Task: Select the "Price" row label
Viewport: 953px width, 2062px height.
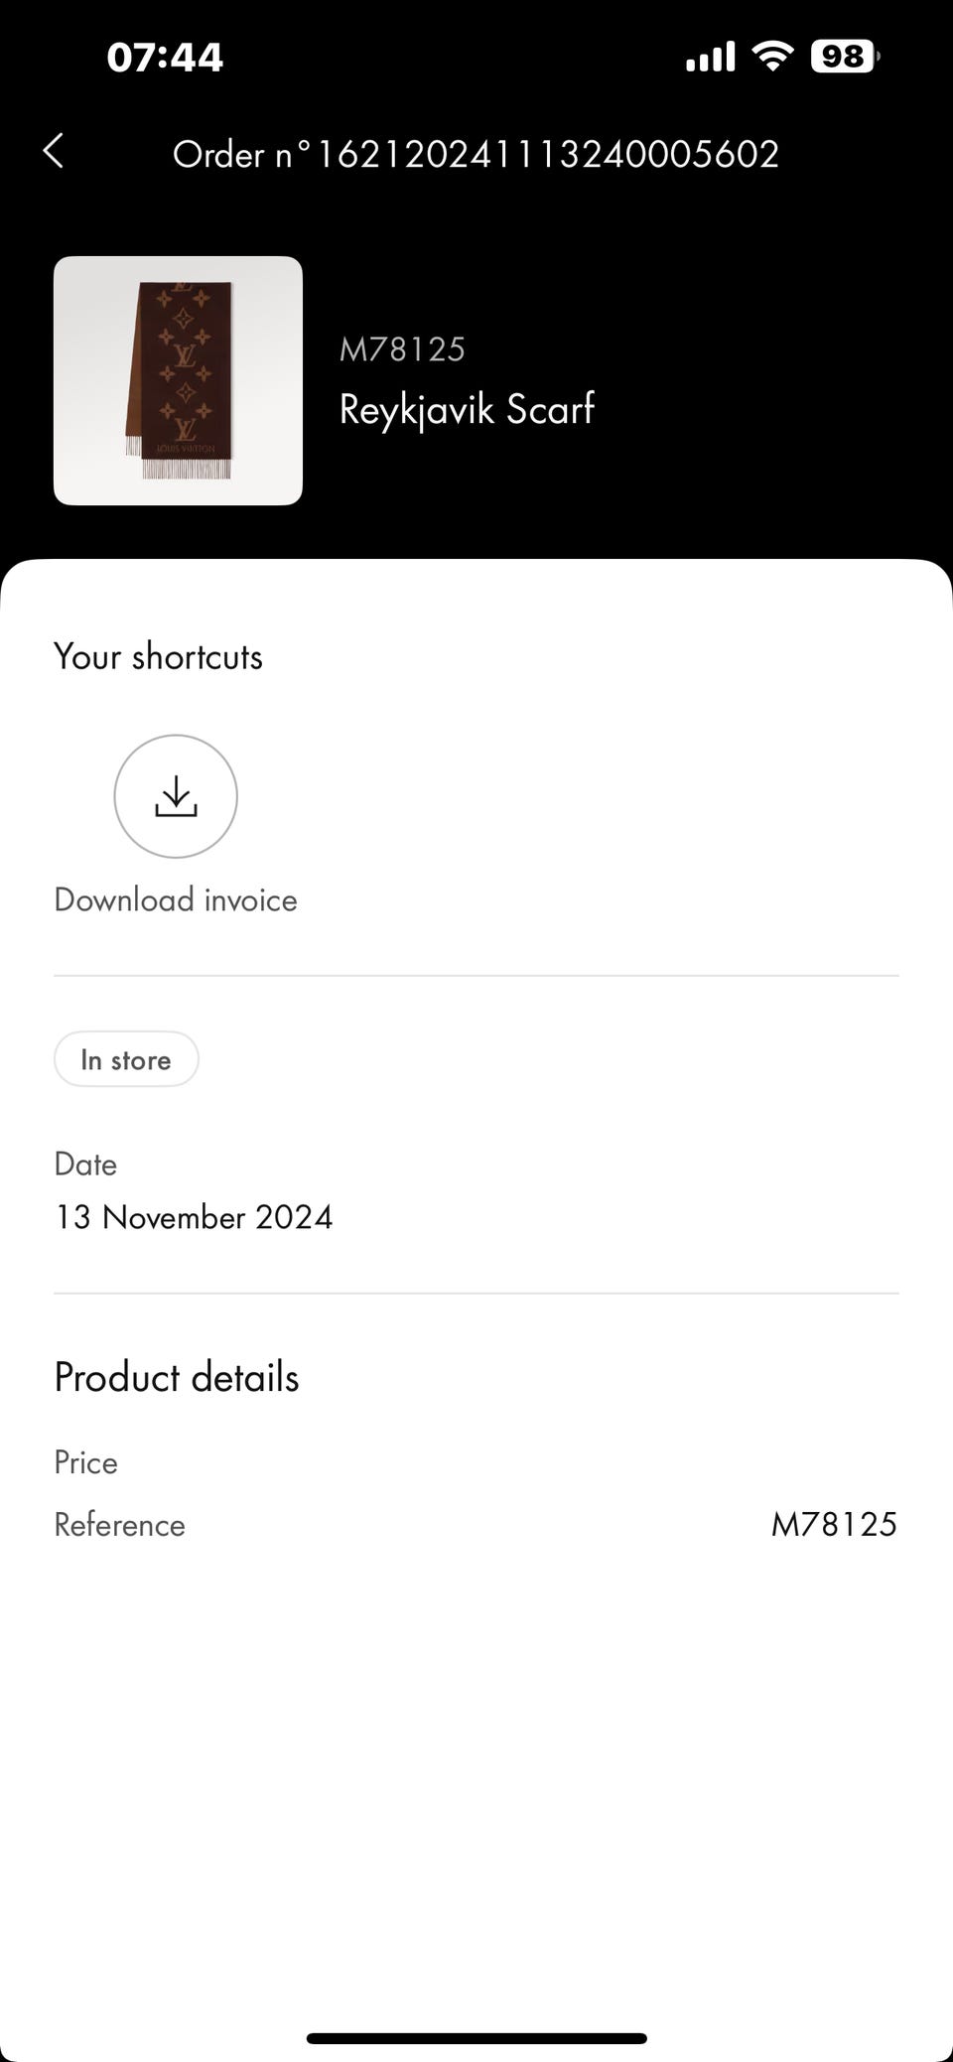Action: point(85,1462)
